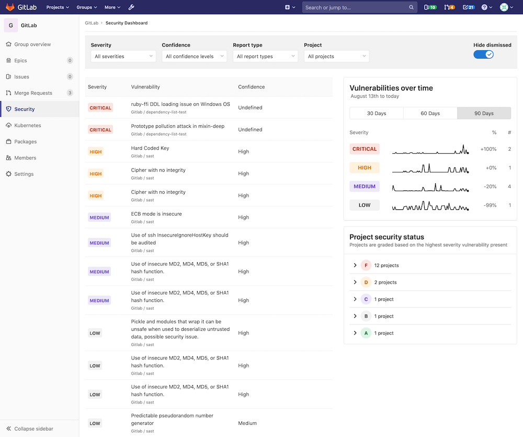523x437 pixels.
Task: Click the admin wrench icon in navbar
Action: (x=131, y=7)
